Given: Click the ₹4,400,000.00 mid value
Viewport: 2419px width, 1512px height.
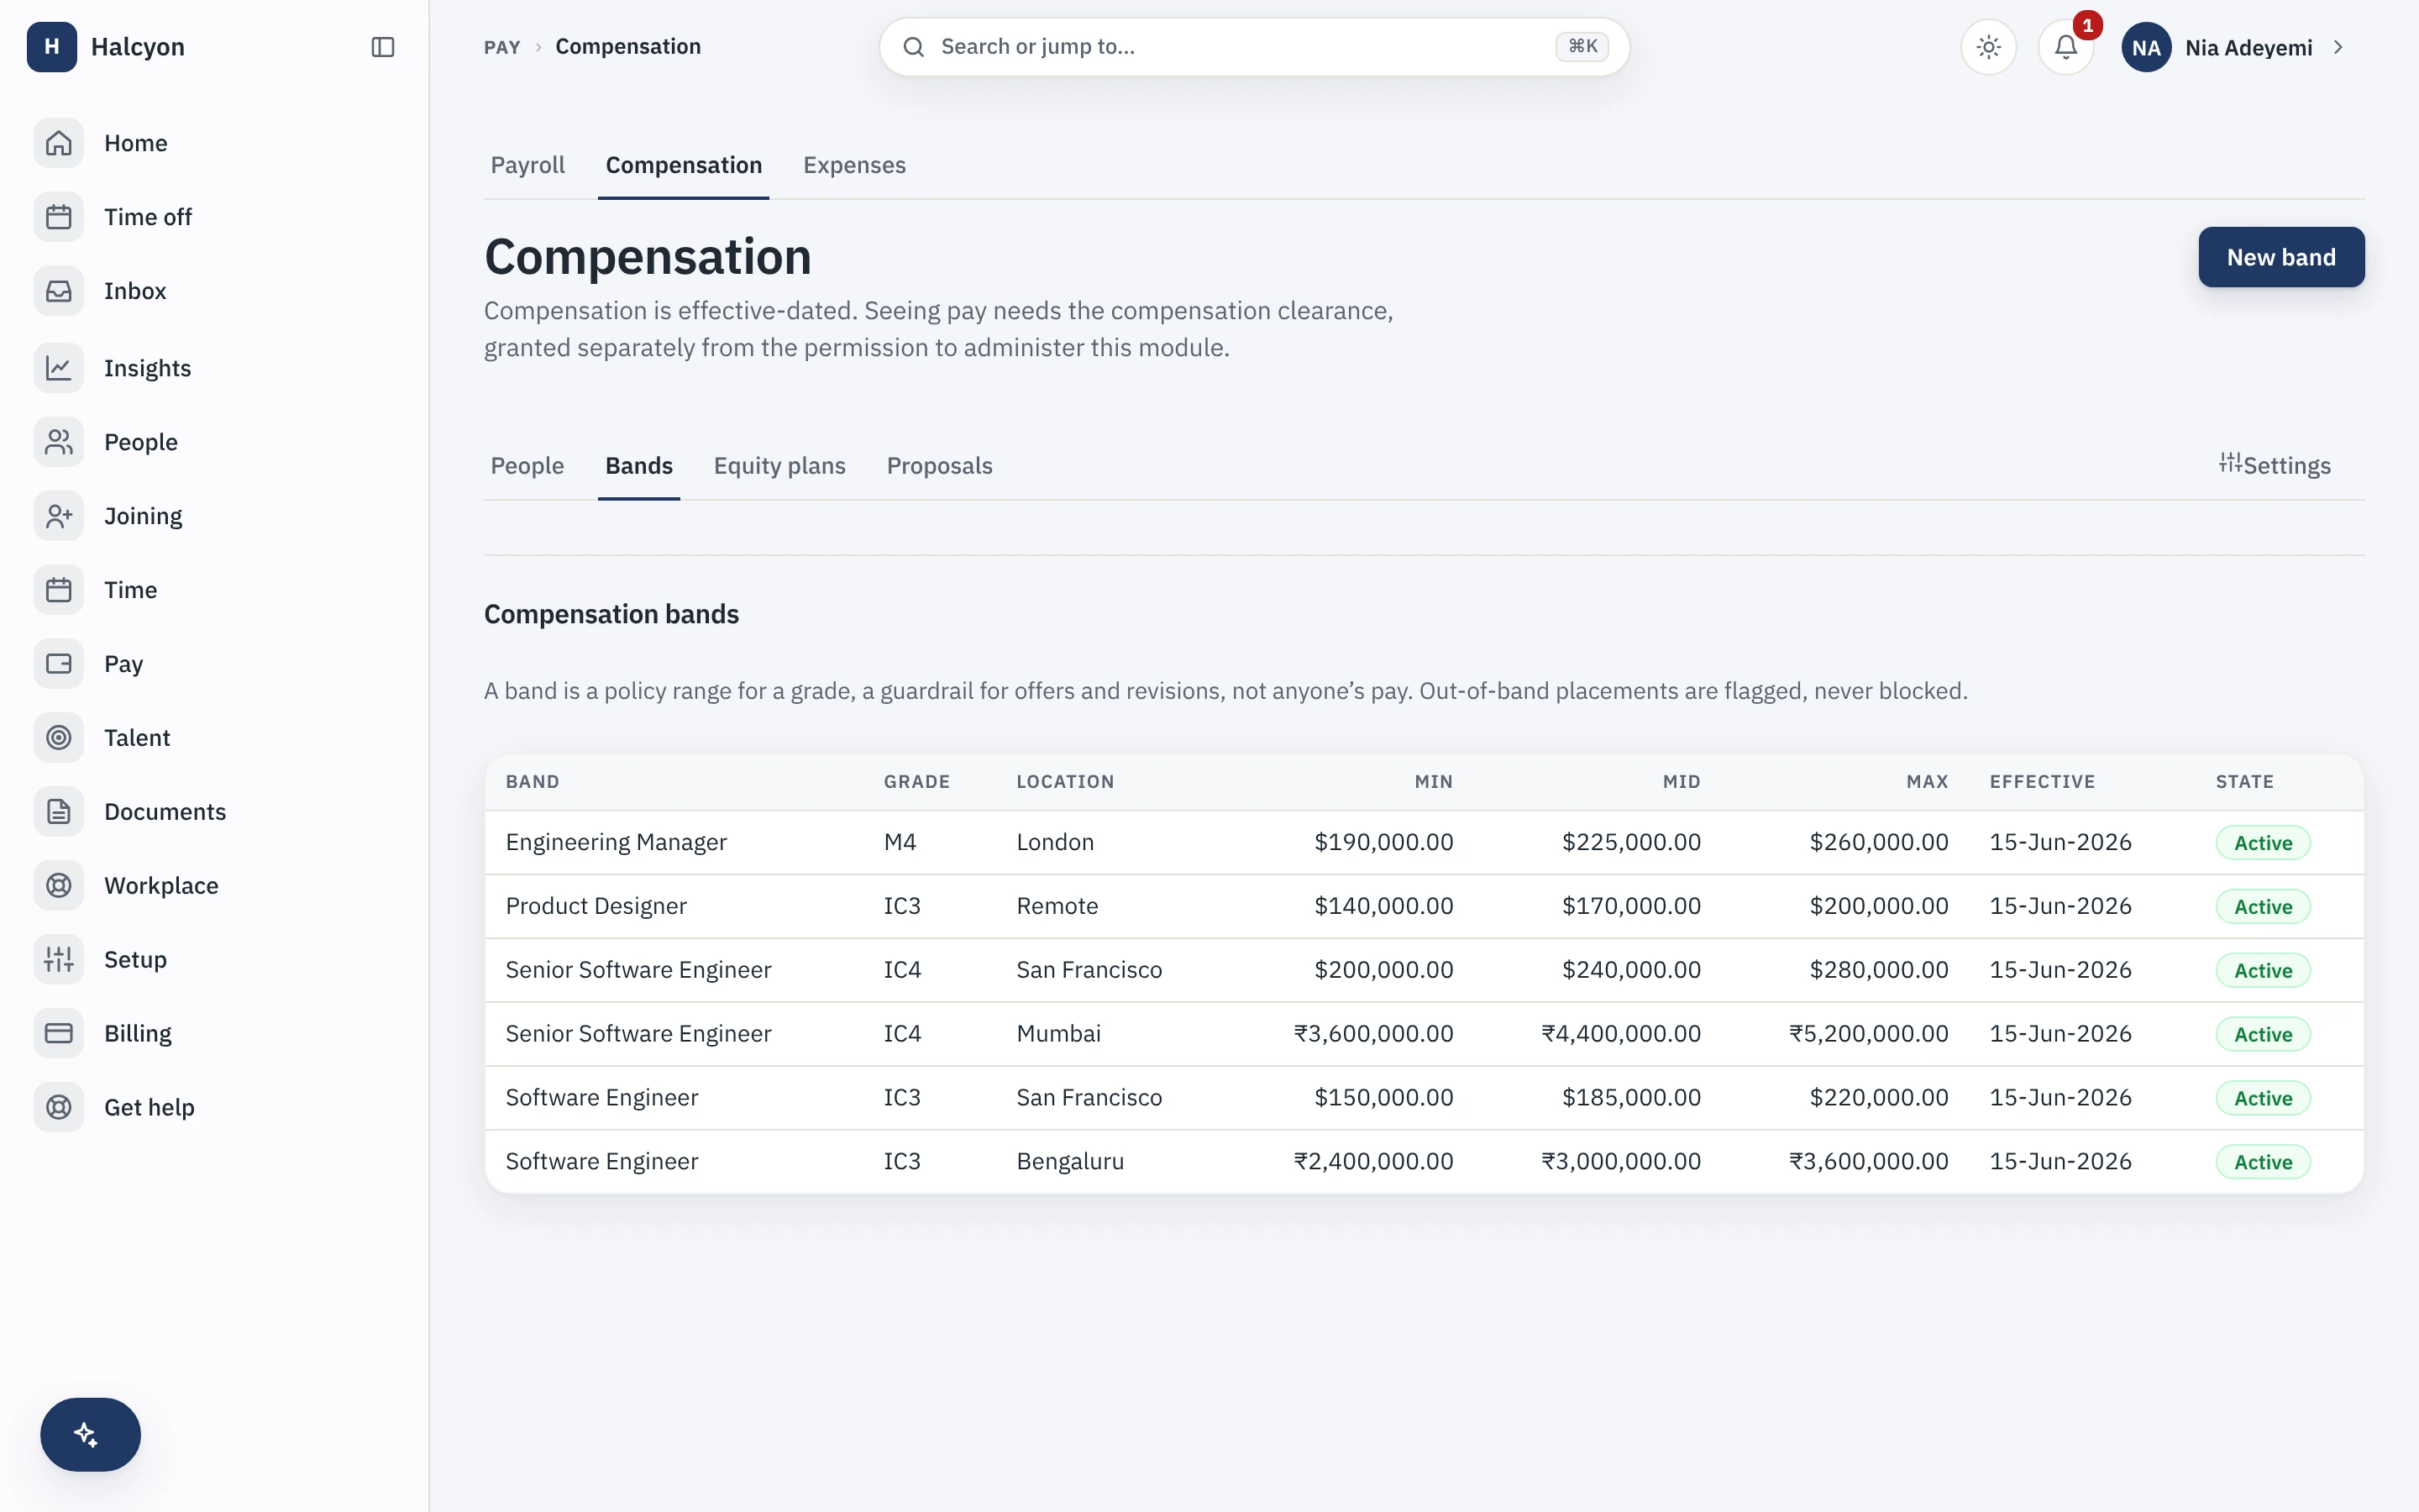Looking at the screenshot, I should coord(1621,1033).
